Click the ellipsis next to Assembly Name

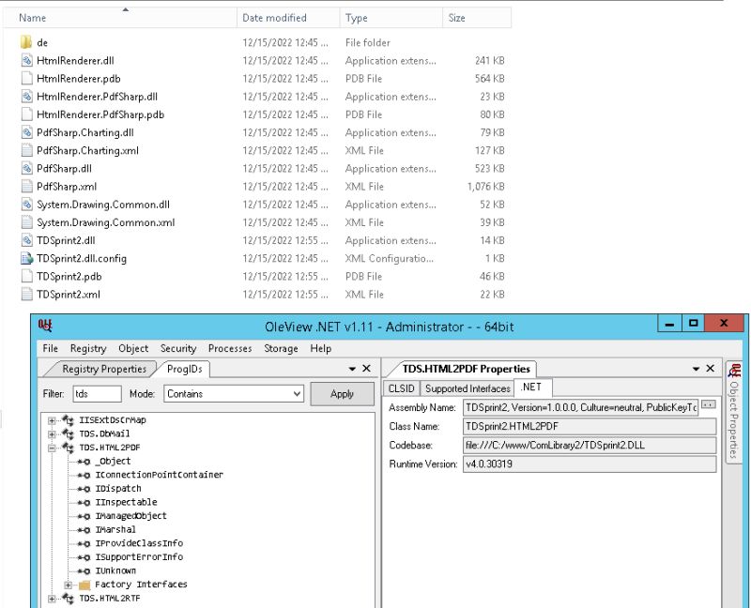[x=710, y=403]
